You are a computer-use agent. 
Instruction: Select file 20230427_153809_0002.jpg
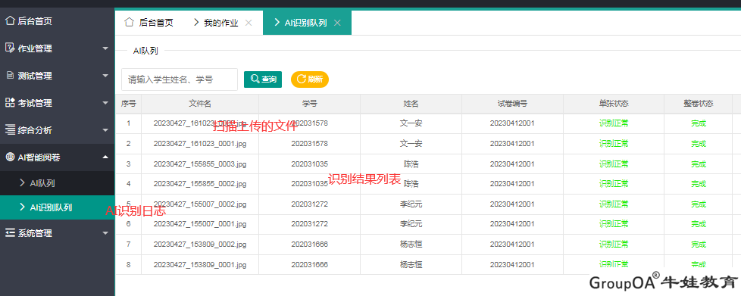(200, 244)
